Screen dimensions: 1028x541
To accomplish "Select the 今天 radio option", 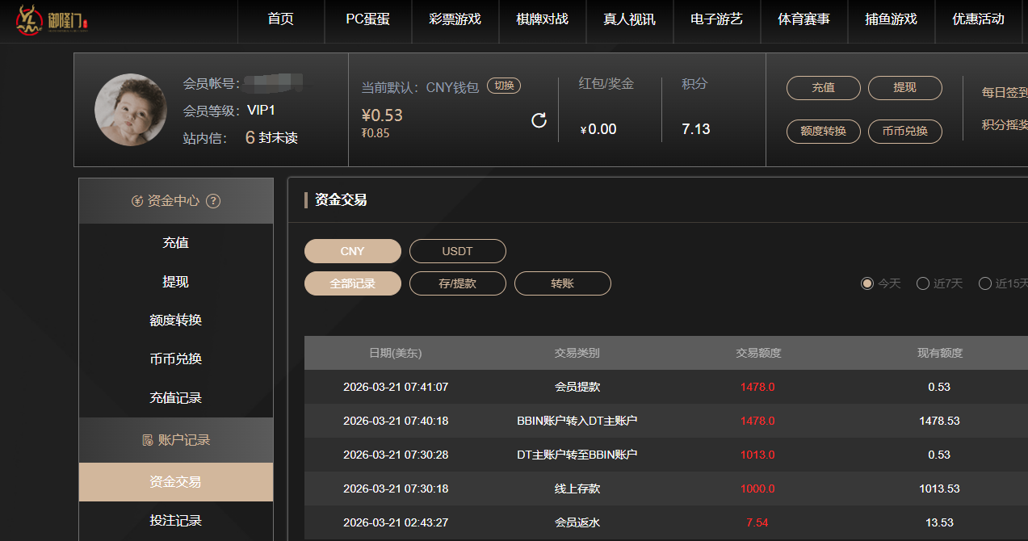I will pyautogui.click(x=867, y=283).
